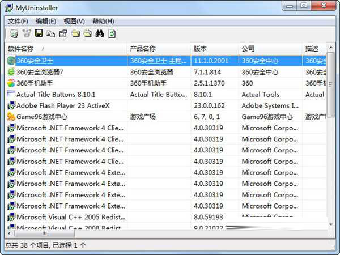Screen dimensions: 340x255
Task: Open properties via the toolbar icon
Action: click(63, 34)
